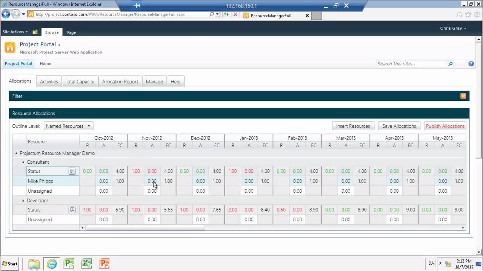This screenshot has width=483, height=271.
Task: Expand the Project Portal breadcrumb arrow
Action: [59, 45]
